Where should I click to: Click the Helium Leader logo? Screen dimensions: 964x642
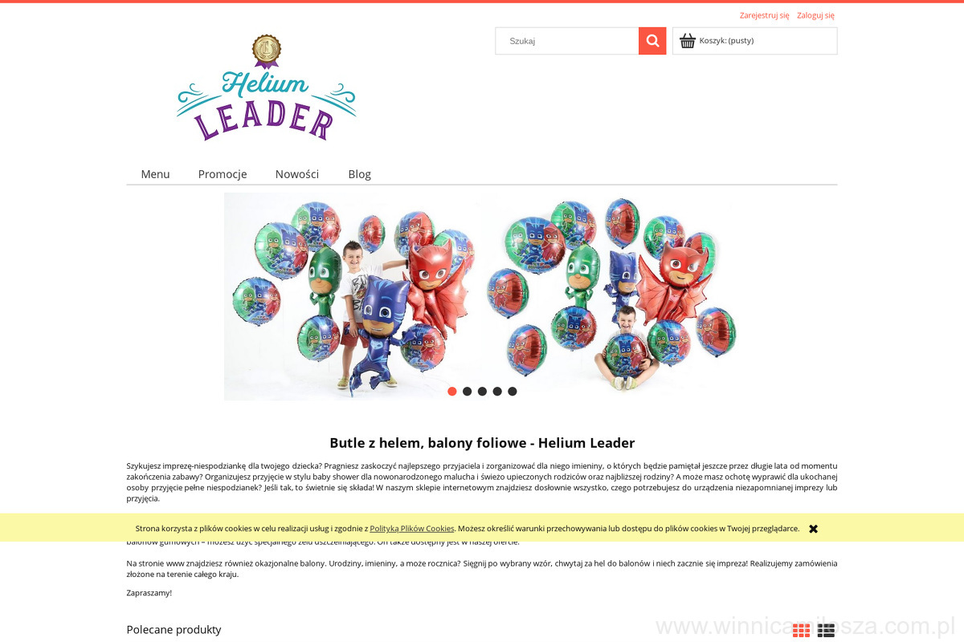pos(266,88)
